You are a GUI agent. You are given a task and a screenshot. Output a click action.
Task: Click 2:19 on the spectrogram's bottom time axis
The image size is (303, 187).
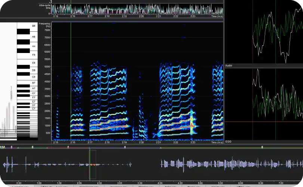pyautogui.click(x=124, y=142)
